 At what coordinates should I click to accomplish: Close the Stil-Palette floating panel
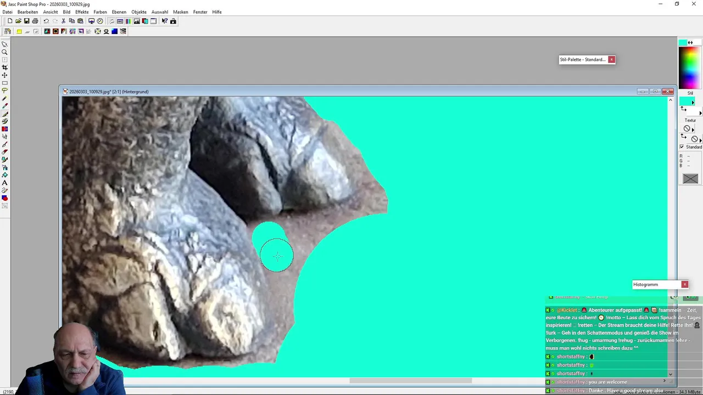coord(611,59)
